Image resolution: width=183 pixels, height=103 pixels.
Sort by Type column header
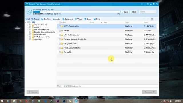tap(127, 23)
